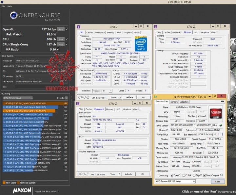The height and width of the screenshot is (195, 236).
Task: Click the GPU-Z title bar chip icon
Action: tap(156, 97)
